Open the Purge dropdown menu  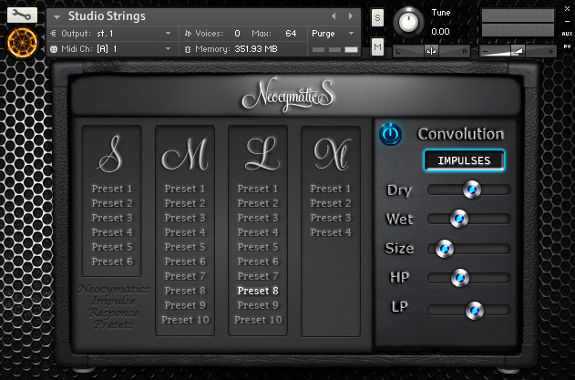click(x=333, y=34)
